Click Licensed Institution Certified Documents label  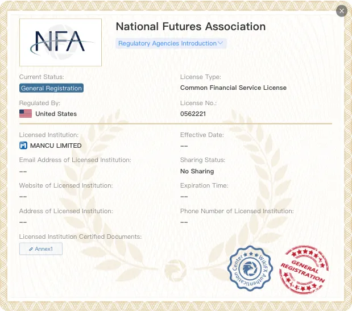pyautogui.click(x=80, y=237)
